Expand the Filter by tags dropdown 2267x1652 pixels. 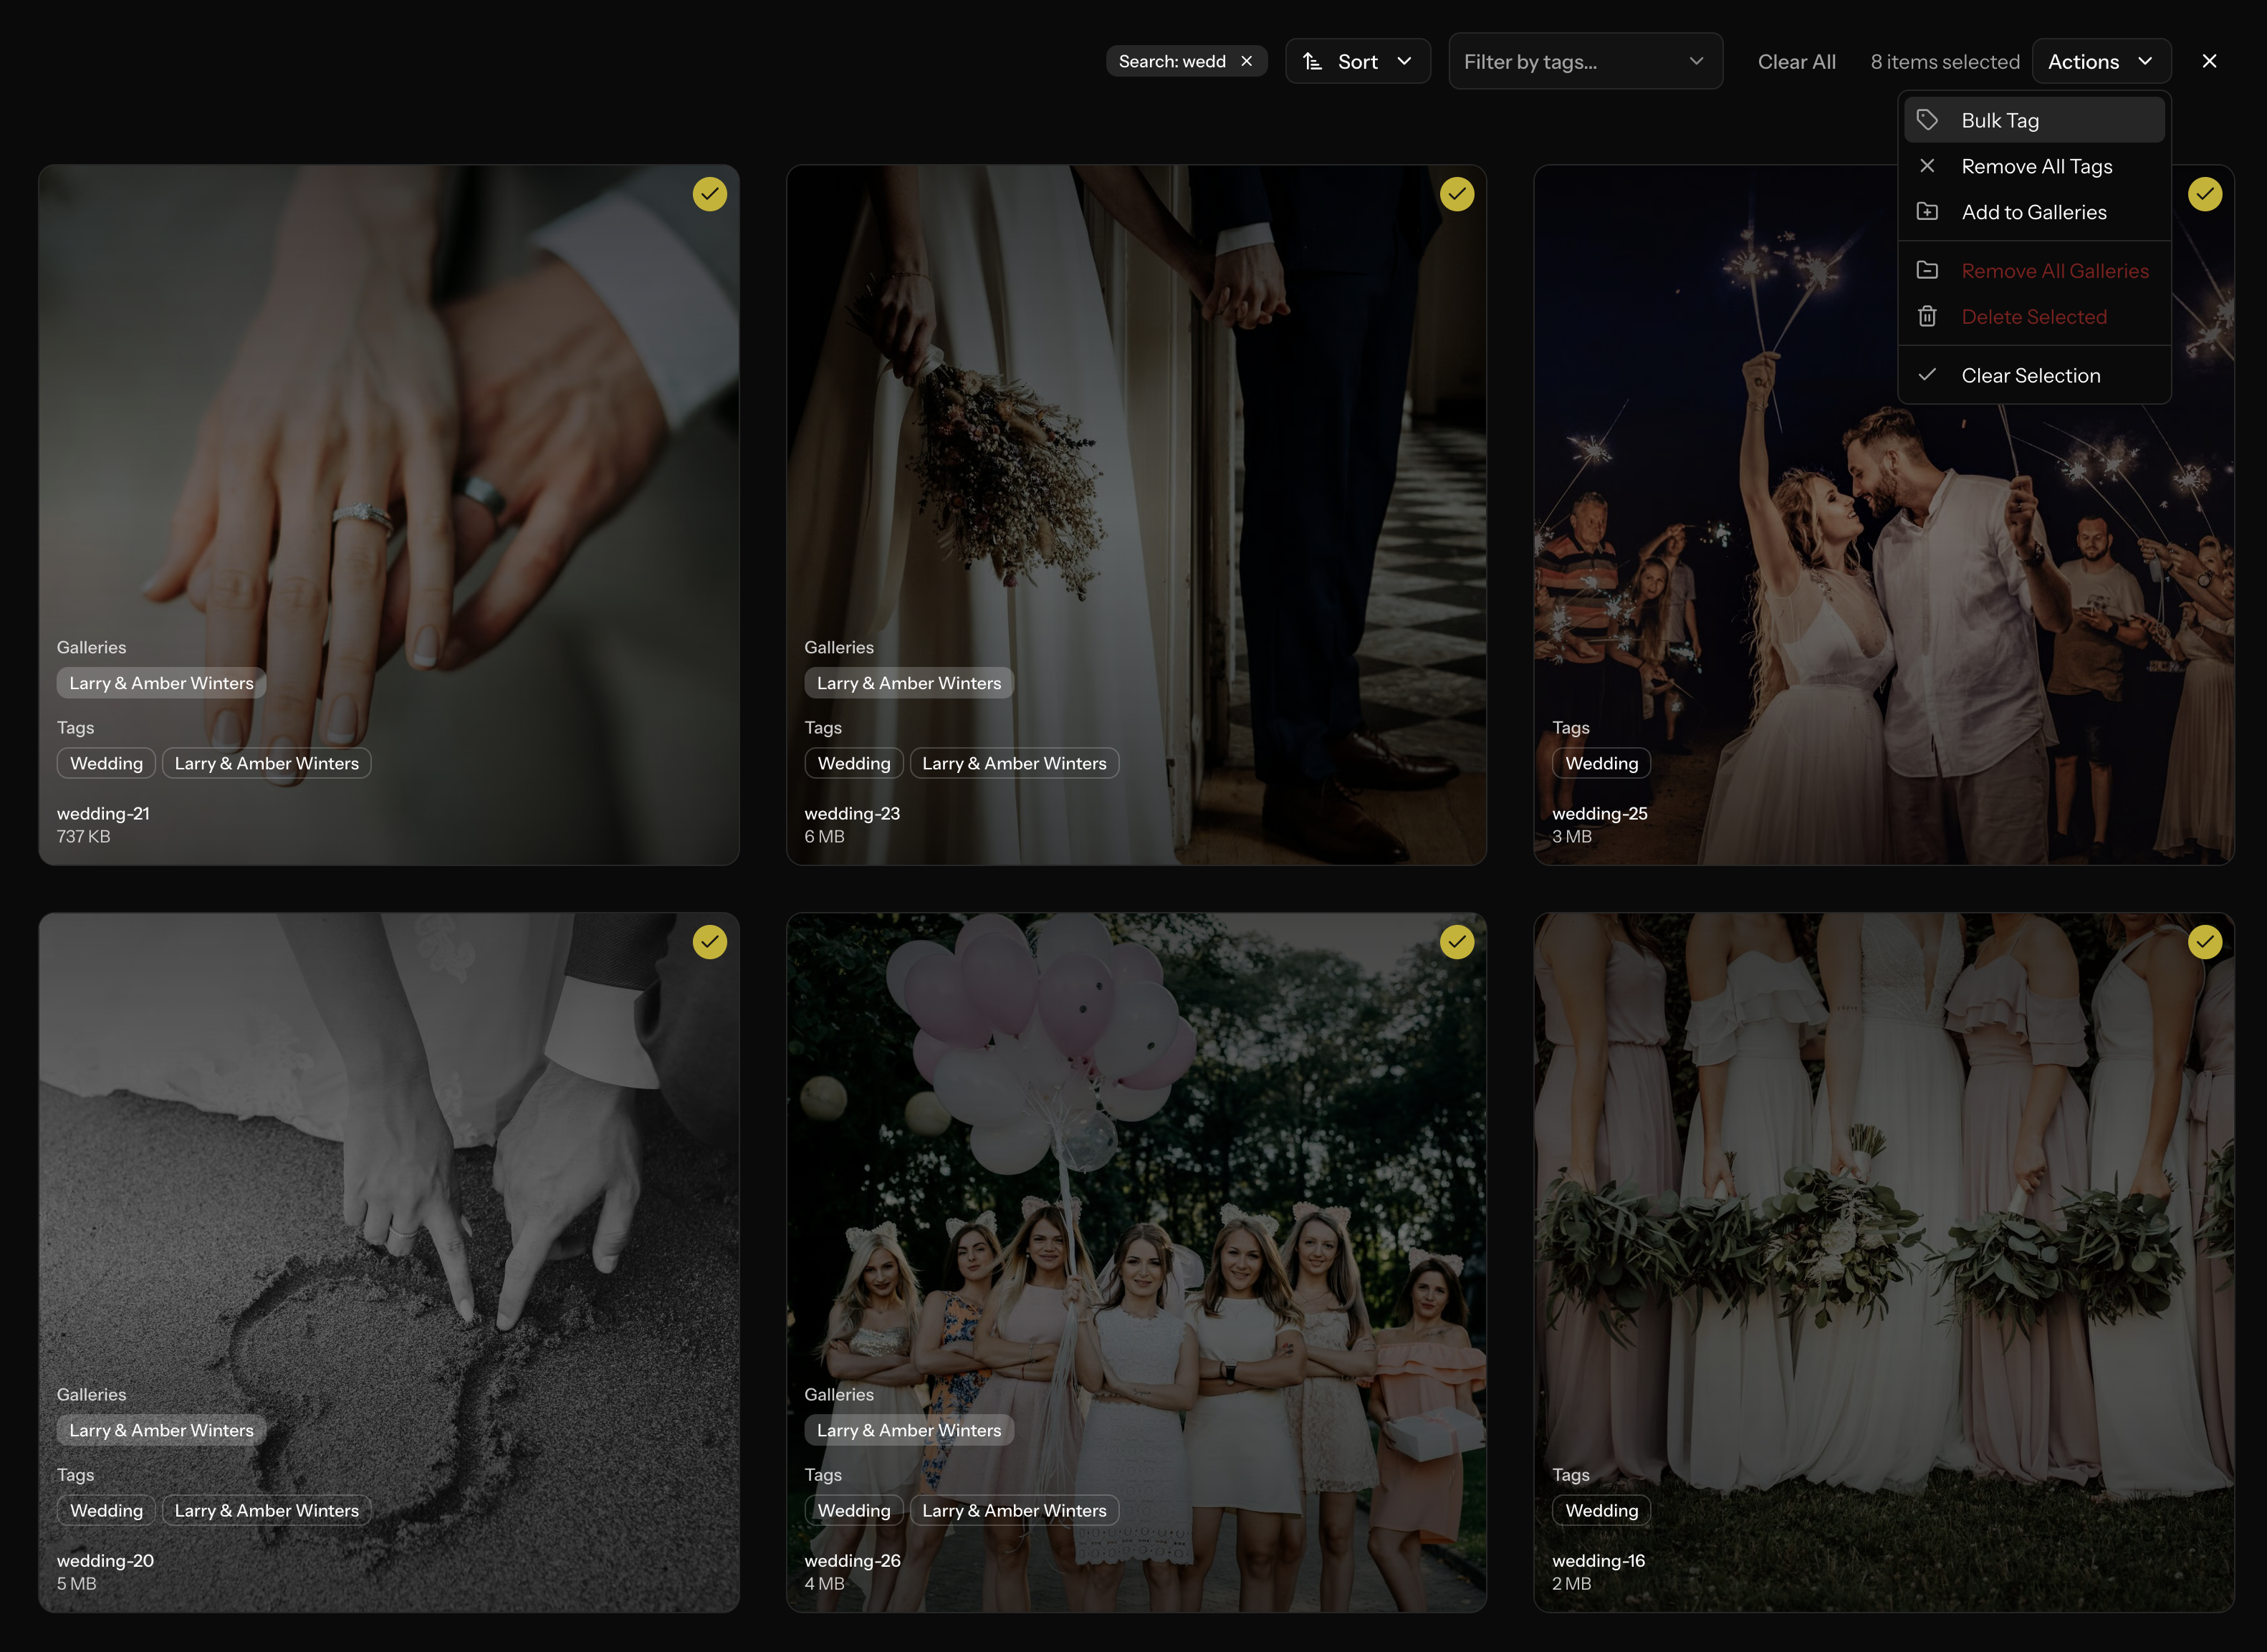1585,62
